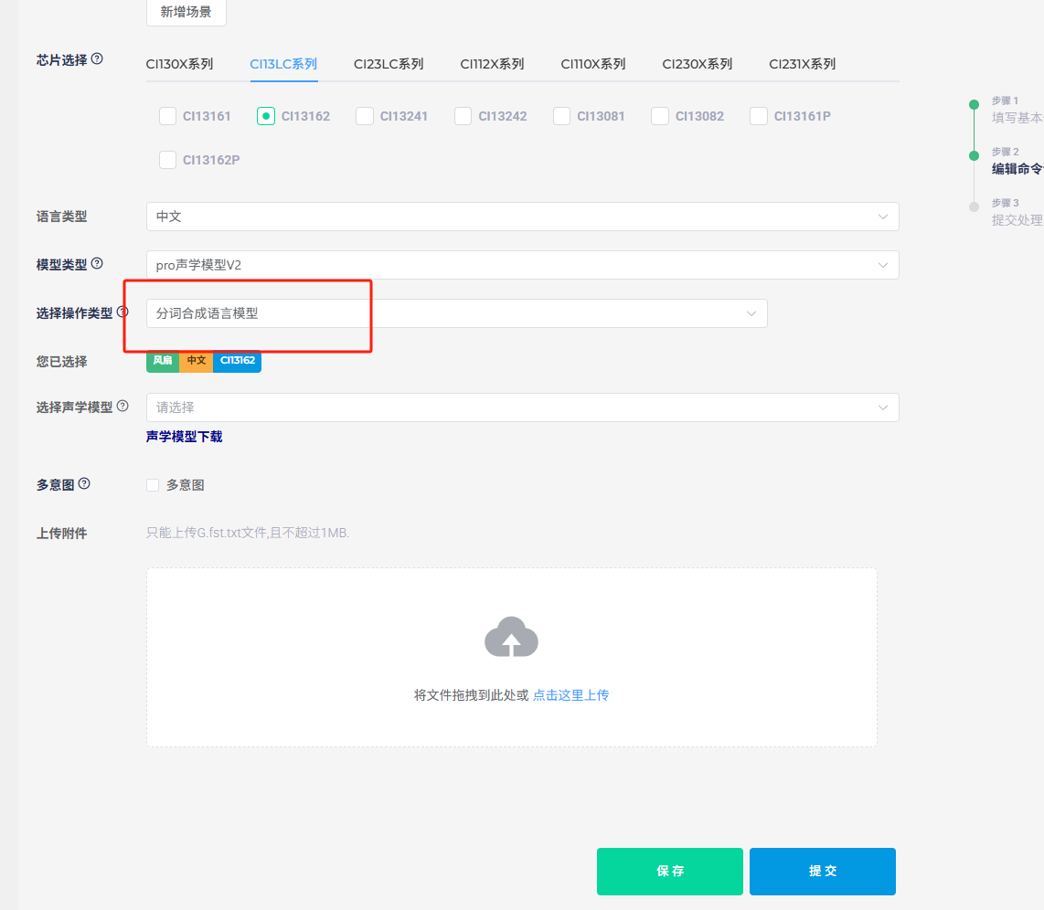Open the 声学模型下载 link
The image size is (1044, 910).
[x=184, y=437]
